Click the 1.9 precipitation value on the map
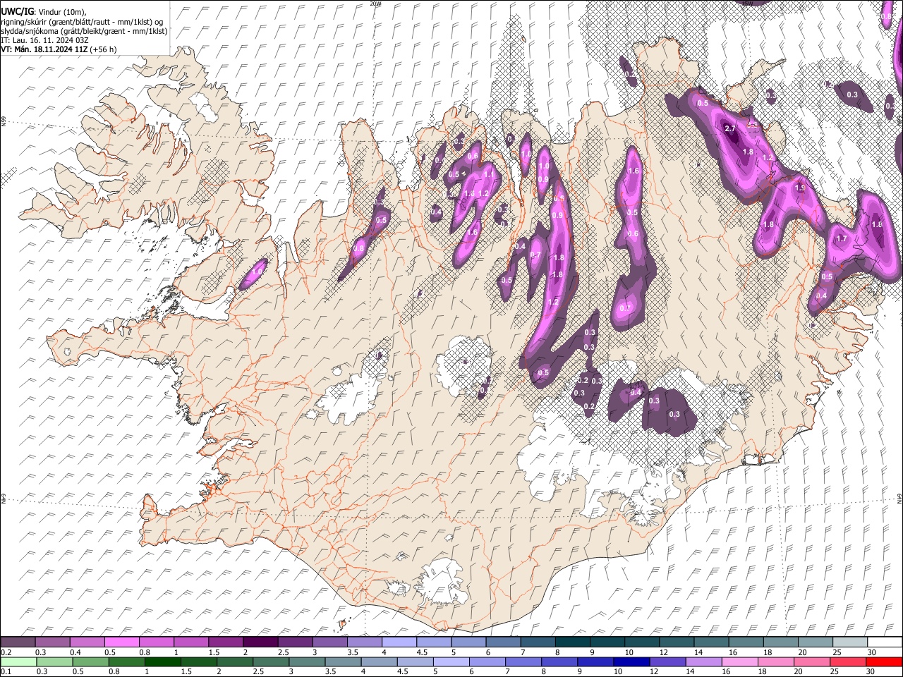 click(800, 188)
